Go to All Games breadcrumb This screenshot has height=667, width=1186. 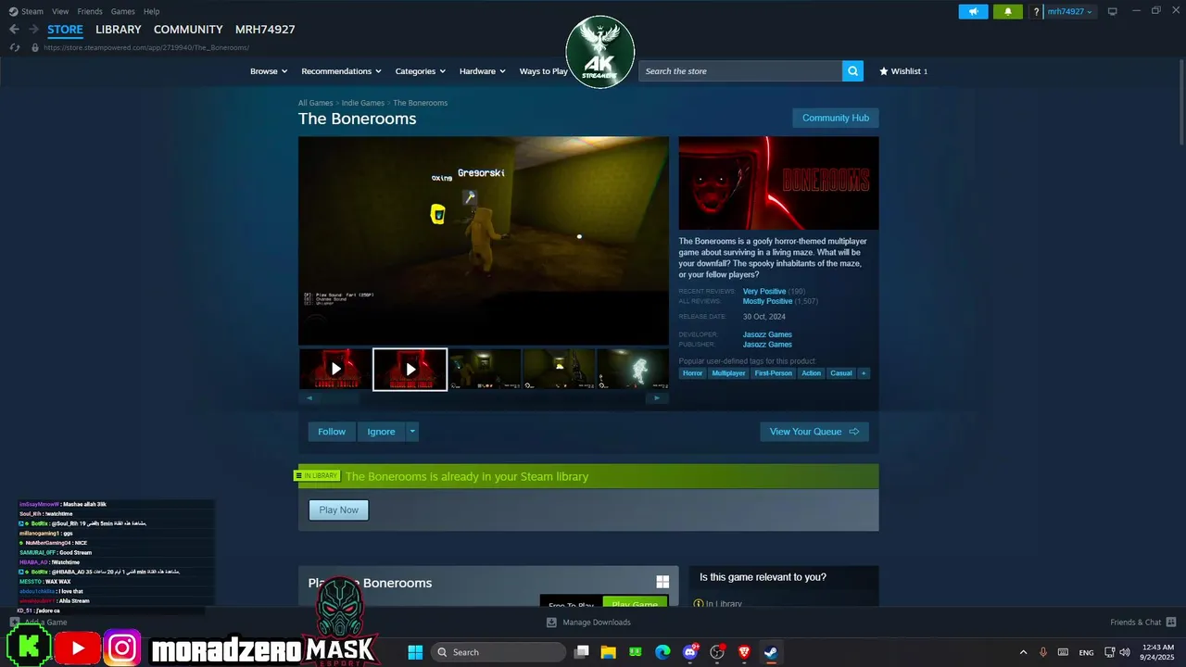[315, 103]
